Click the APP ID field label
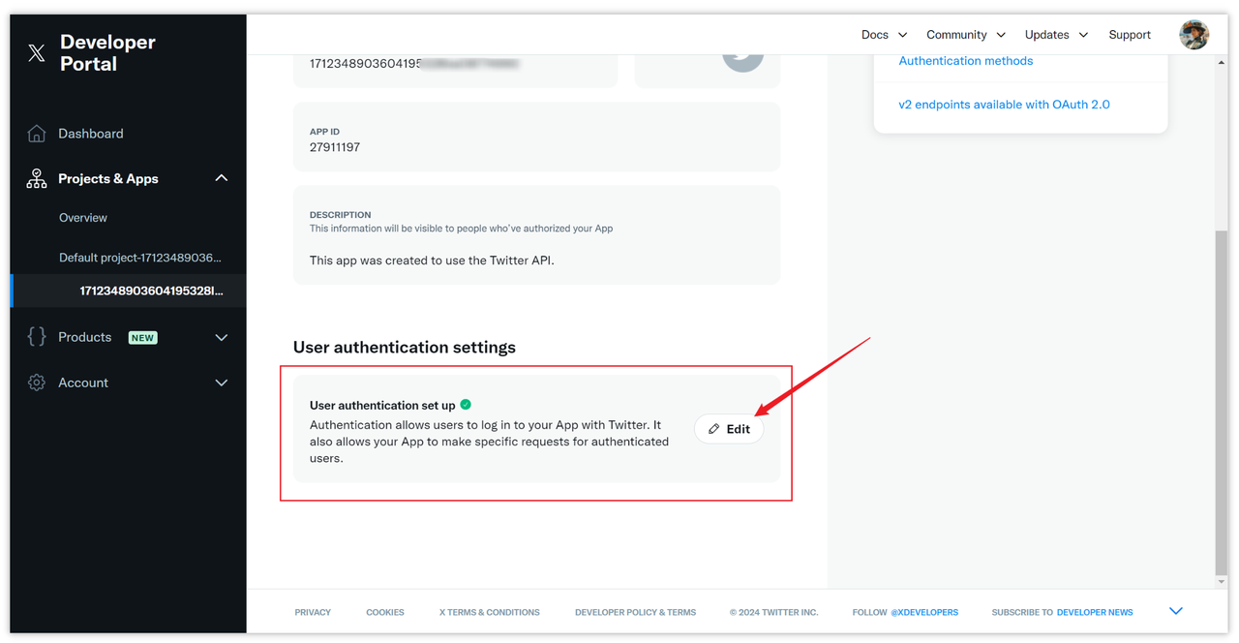This screenshot has height=643, width=1239. pyautogui.click(x=324, y=132)
